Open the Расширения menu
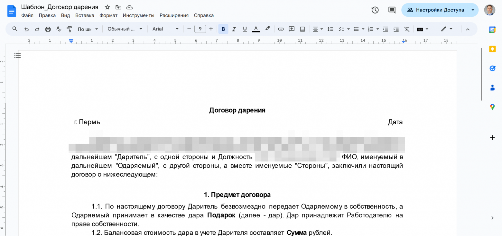The width and height of the screenshot is (502, 236). 174,15
